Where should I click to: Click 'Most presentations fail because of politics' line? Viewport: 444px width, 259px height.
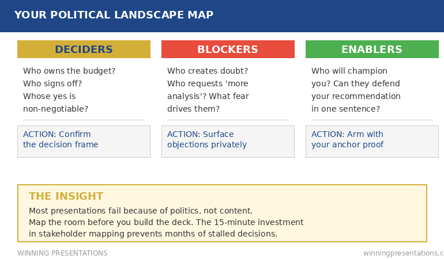pos(141,211)
